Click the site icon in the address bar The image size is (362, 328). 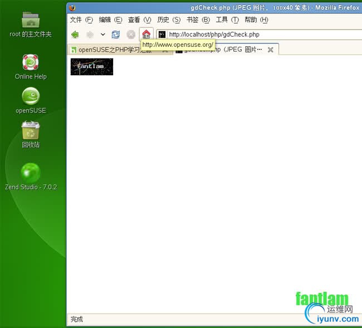(162, 35)
